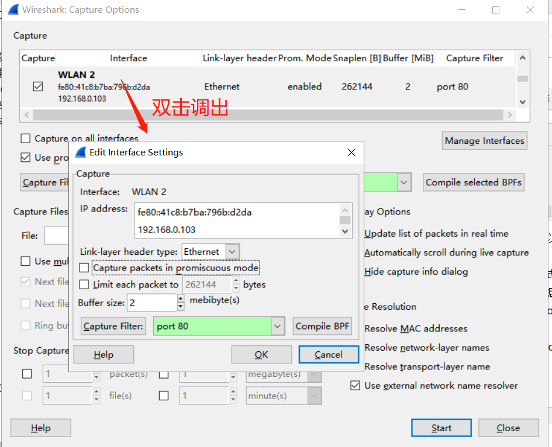Screen dimensions: 552x447
Task: Enable Capture on all interfaces
Action: pyautogui.click(x=25, y=138)
